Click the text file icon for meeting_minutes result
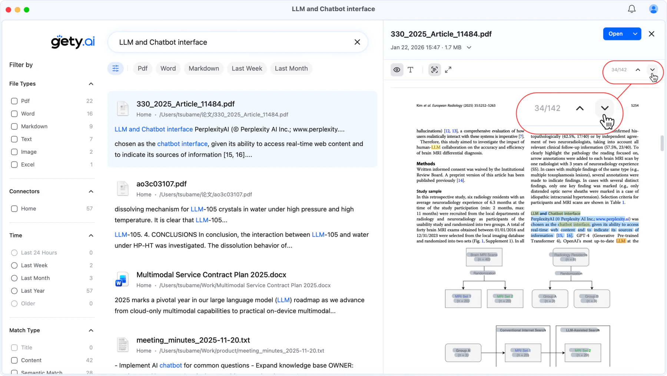The image size is (667, 376). pos(123,345)
